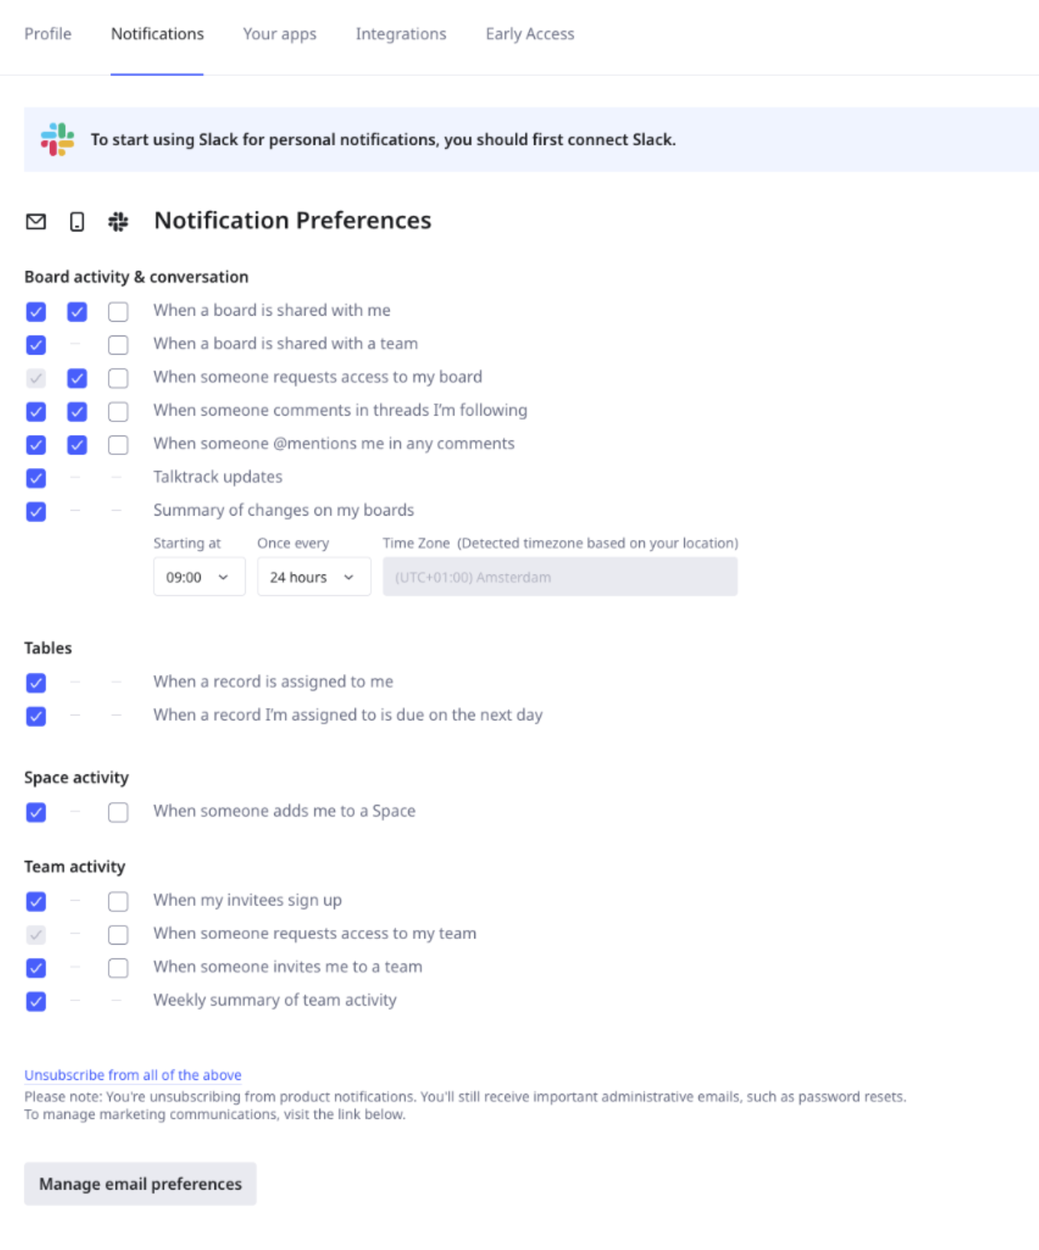Viewport: 1039px width, 1250px height.
Task: Enable Slack when someone adds me to Space
Action: (118, 812)
